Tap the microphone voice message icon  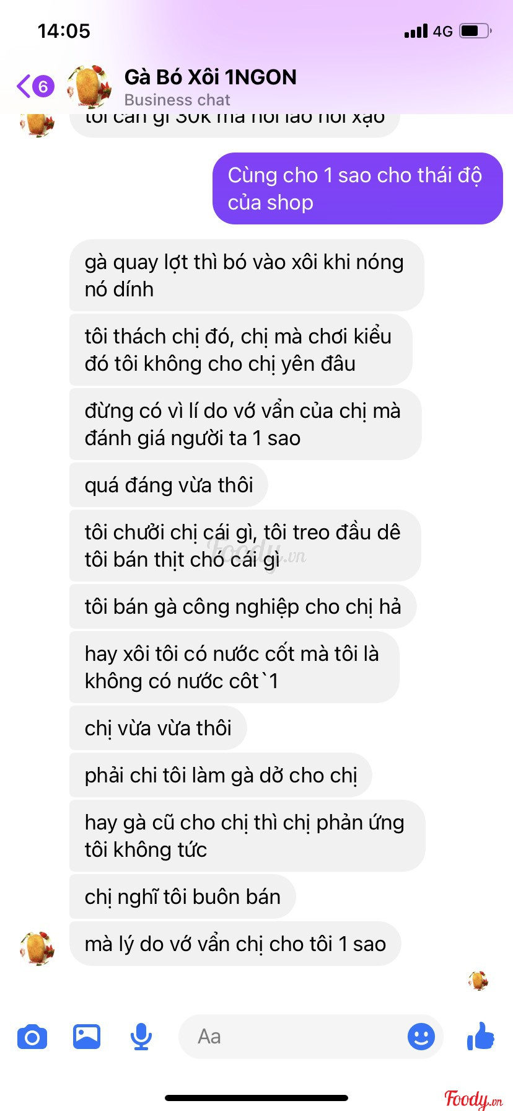pyautogui.click(x=141, y=1037)
